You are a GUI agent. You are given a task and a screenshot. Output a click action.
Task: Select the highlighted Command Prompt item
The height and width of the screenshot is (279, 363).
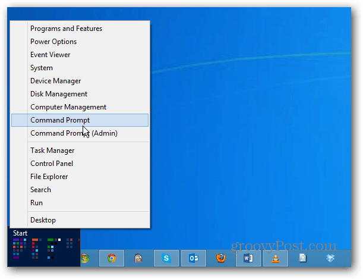[80, 120]
